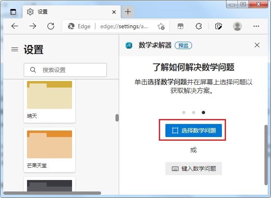Open the user profile avatar
Viewport: 271px width, 198px height.
[x=237, y=26]
